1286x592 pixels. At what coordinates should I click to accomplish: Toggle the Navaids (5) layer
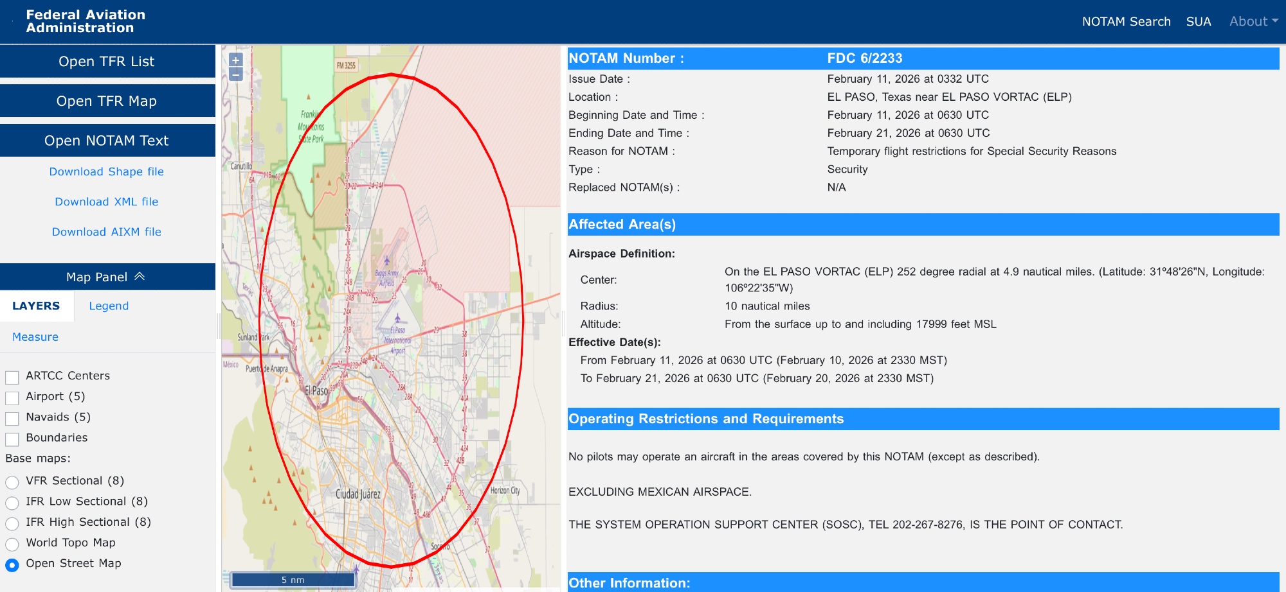point(12,418)
